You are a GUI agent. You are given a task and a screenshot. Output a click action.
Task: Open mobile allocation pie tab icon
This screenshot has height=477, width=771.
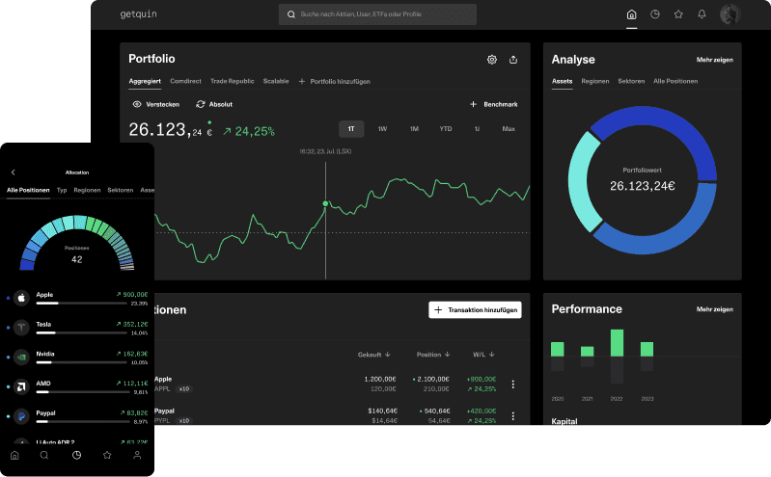[x=76, y=456]
